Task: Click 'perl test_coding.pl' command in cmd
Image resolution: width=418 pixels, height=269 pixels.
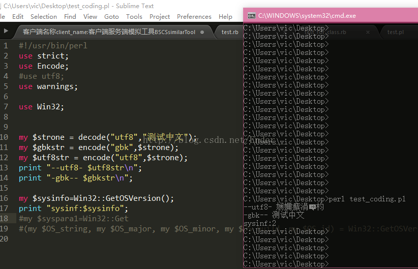Action: coord(367,199)
